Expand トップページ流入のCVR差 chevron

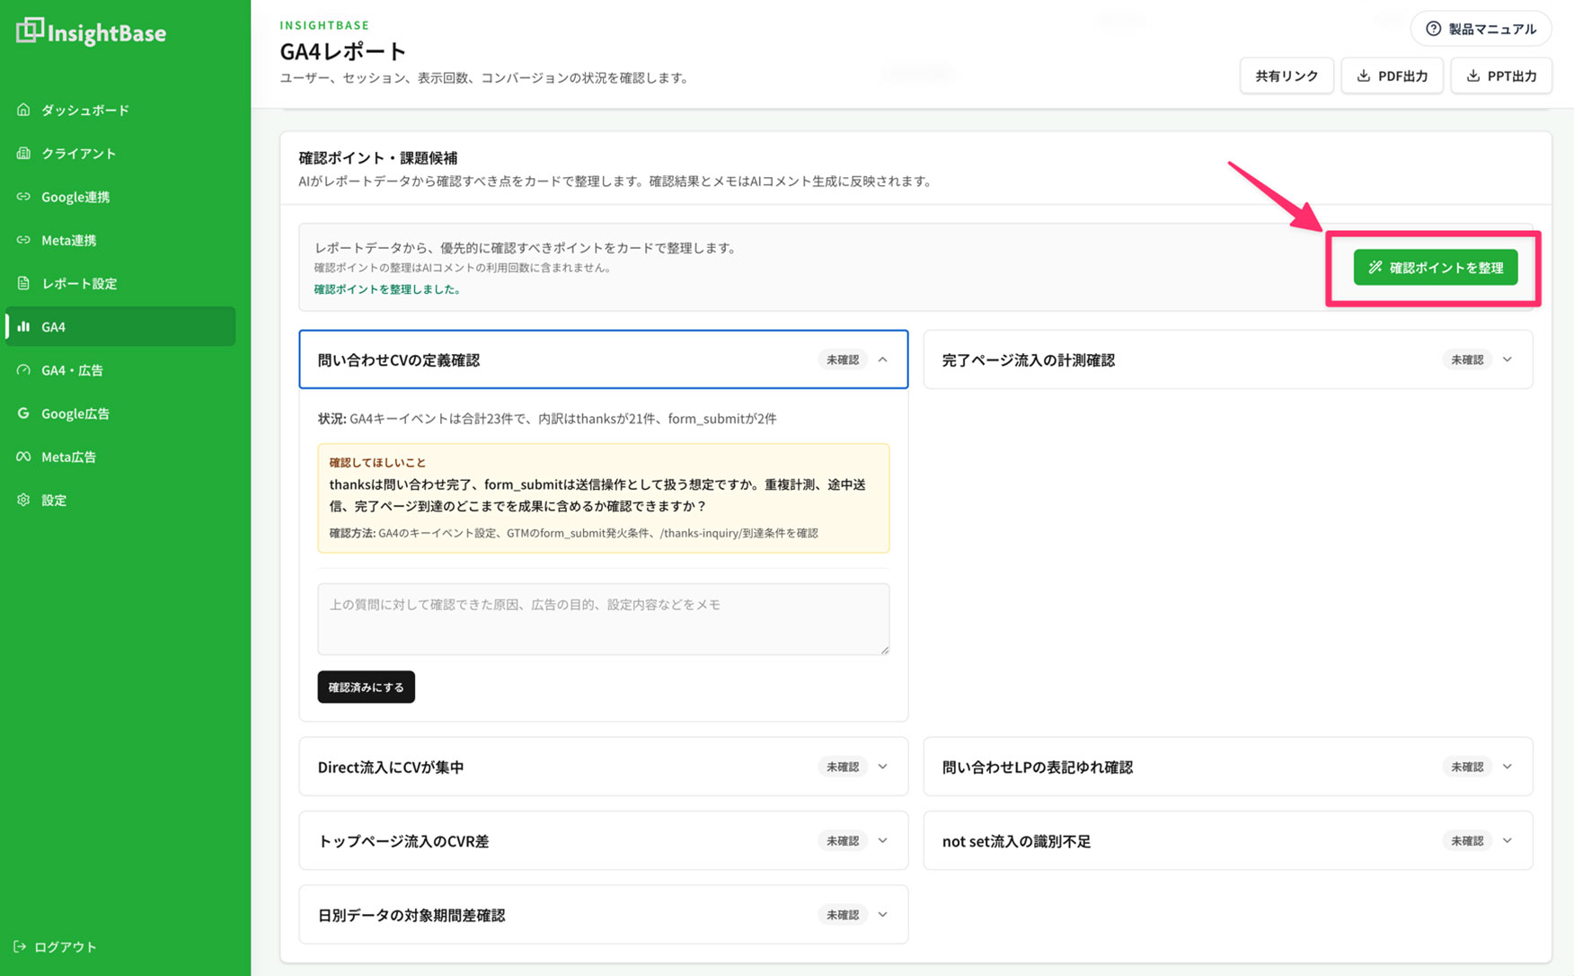882,840
